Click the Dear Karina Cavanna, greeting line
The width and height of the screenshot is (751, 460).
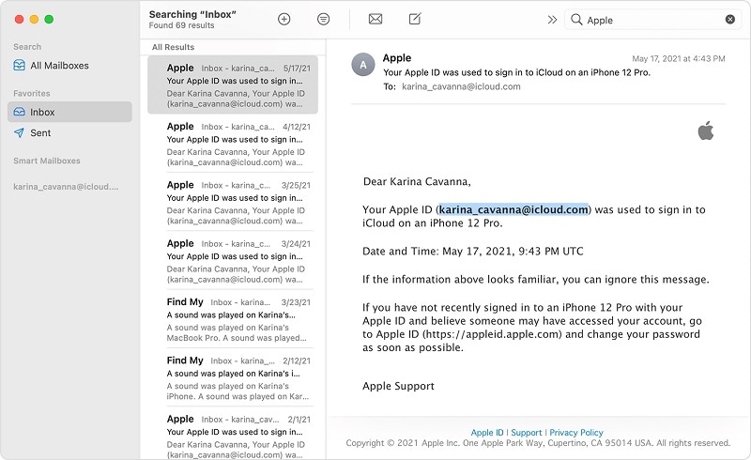pos(417,181)
